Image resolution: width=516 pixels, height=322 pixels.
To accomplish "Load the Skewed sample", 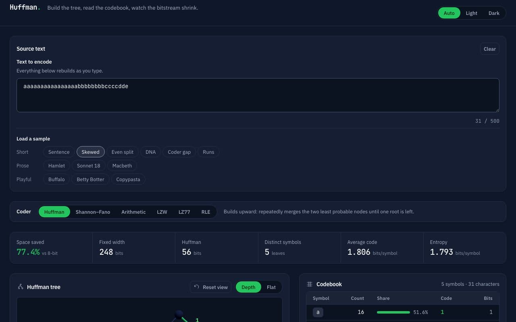I will [91, 152].
